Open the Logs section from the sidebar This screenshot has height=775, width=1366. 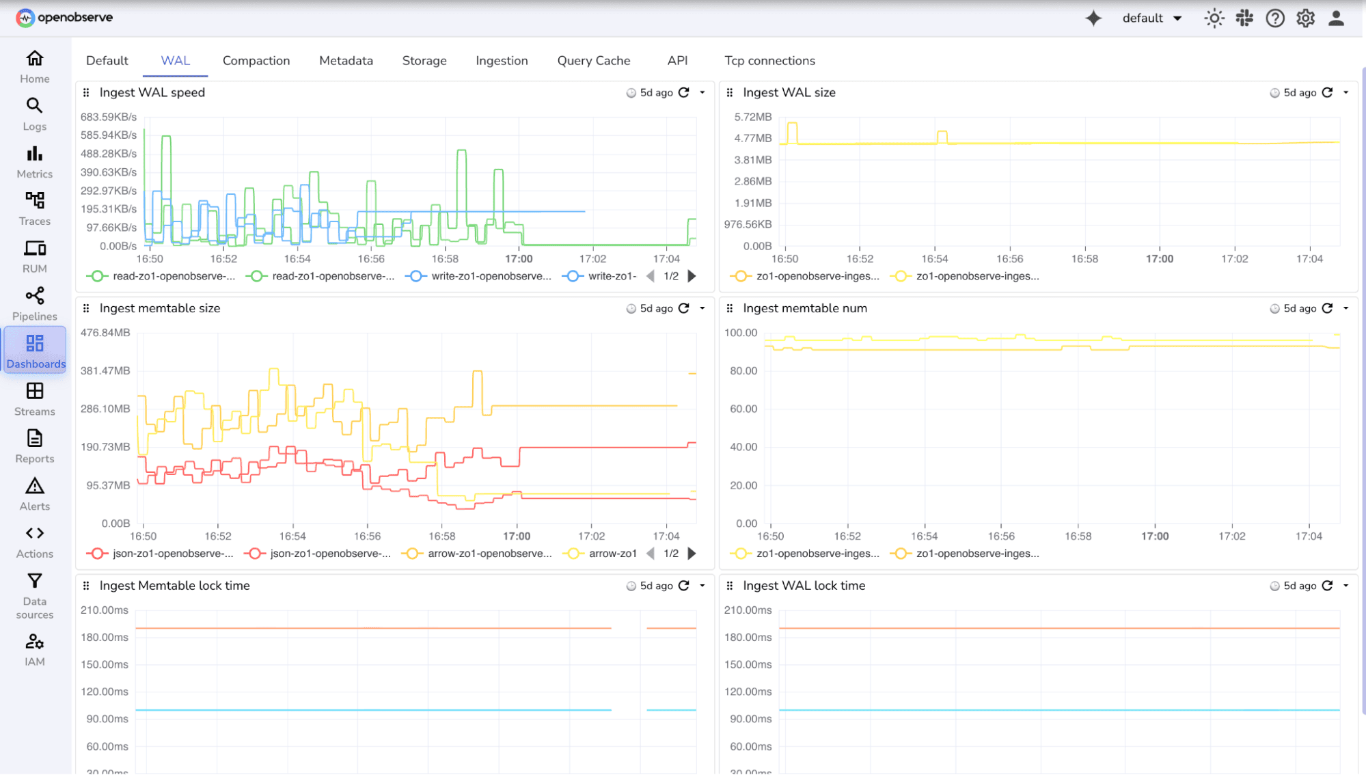(34, 113)
